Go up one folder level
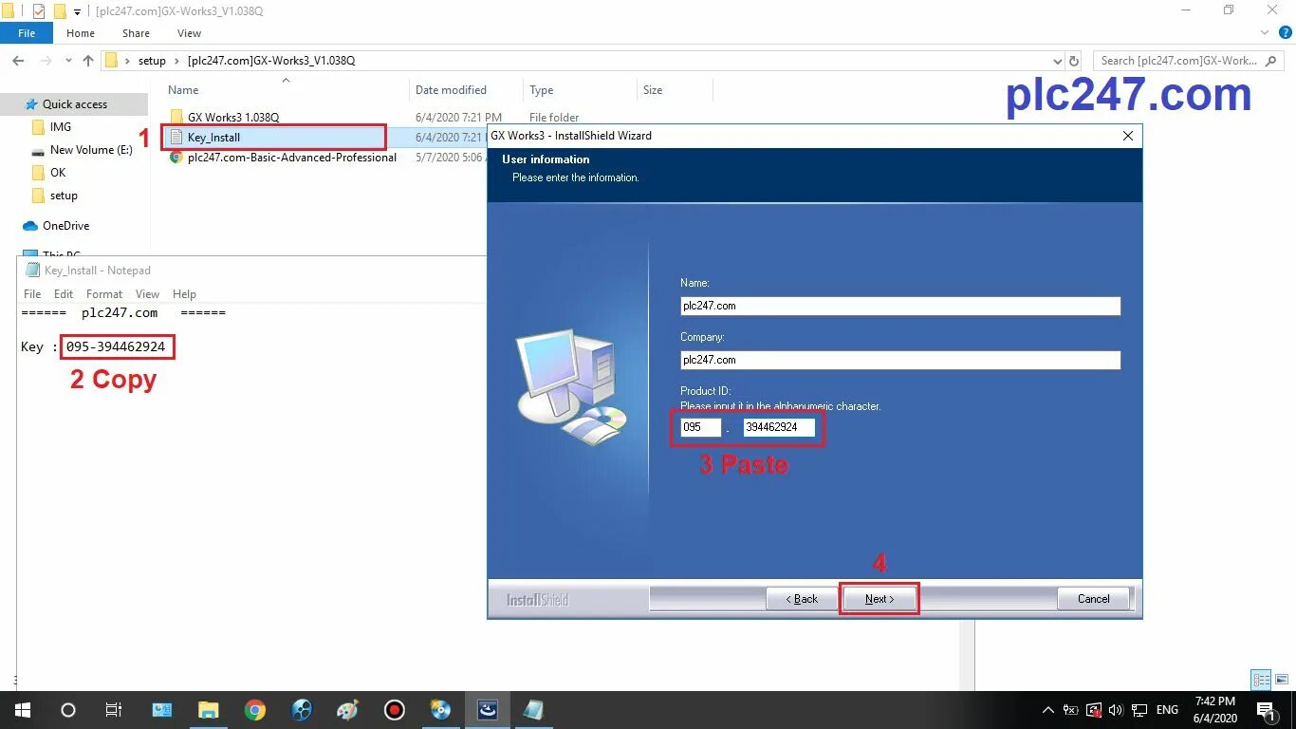 [x=88, y=61]
